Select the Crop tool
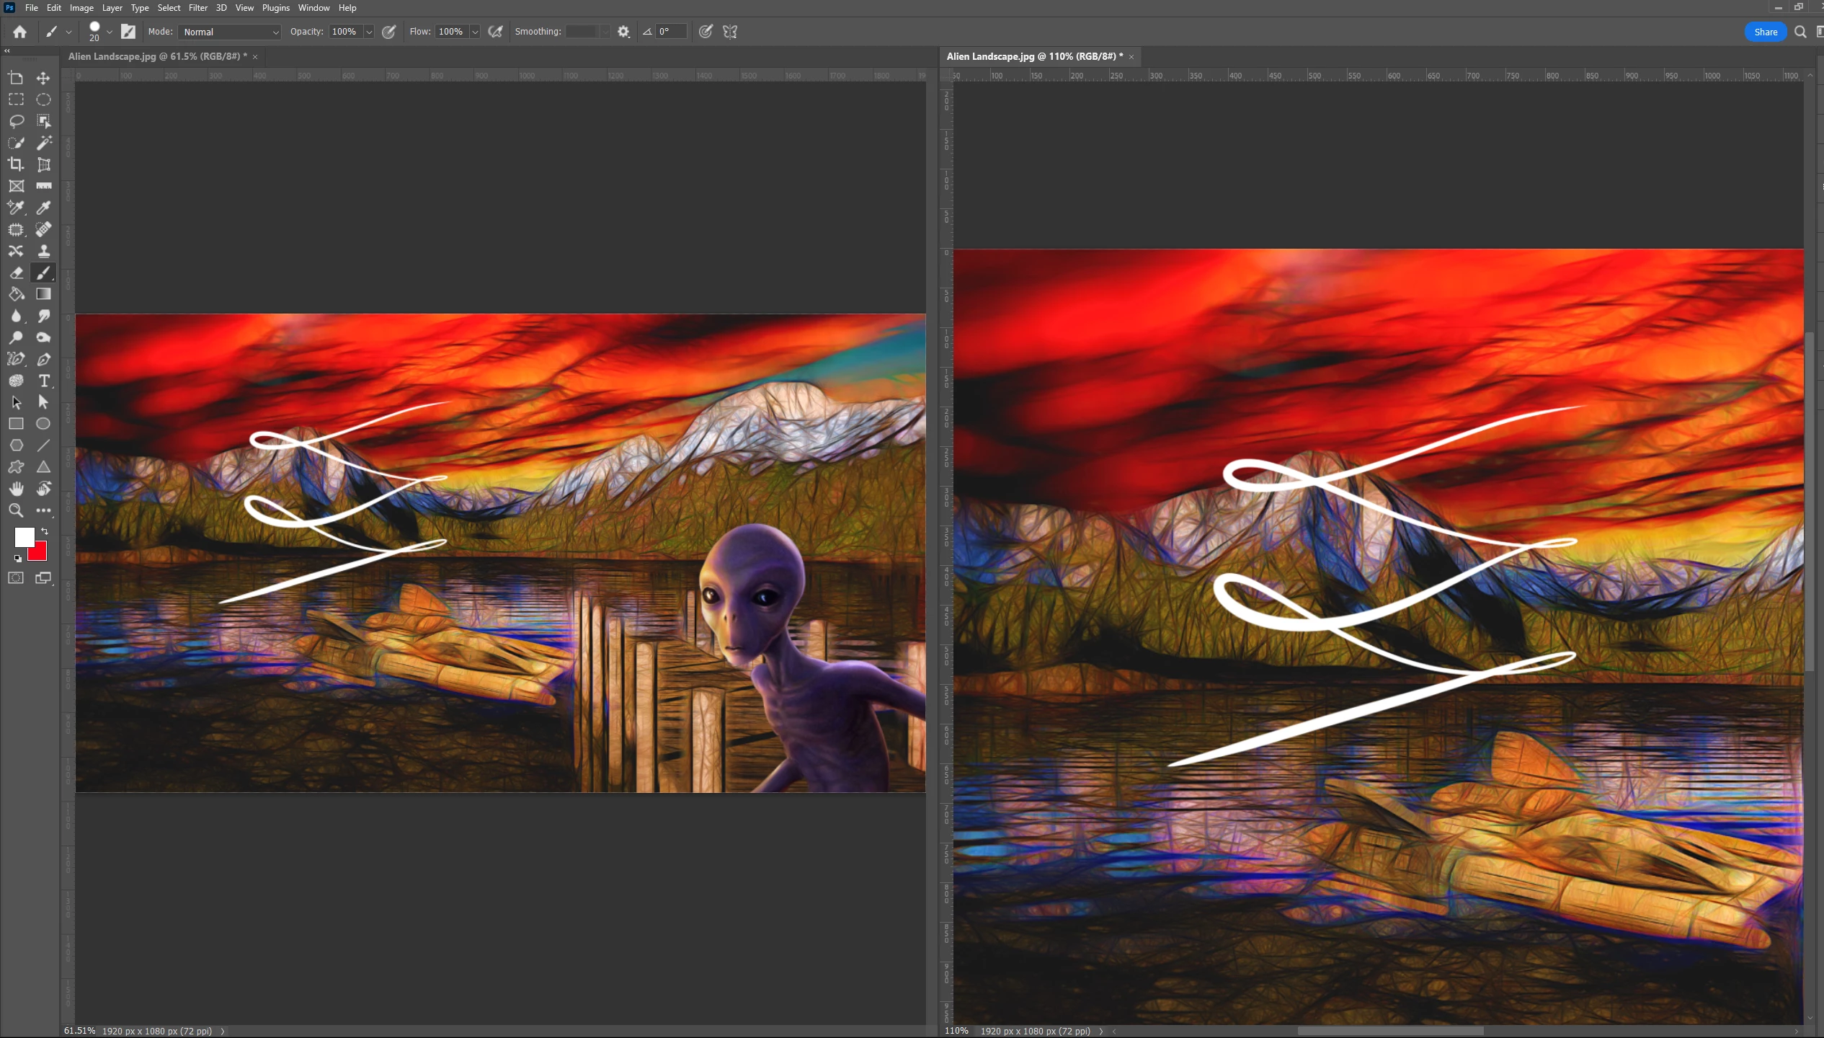The image size is (1824, 1038). (x=16, y=164)
